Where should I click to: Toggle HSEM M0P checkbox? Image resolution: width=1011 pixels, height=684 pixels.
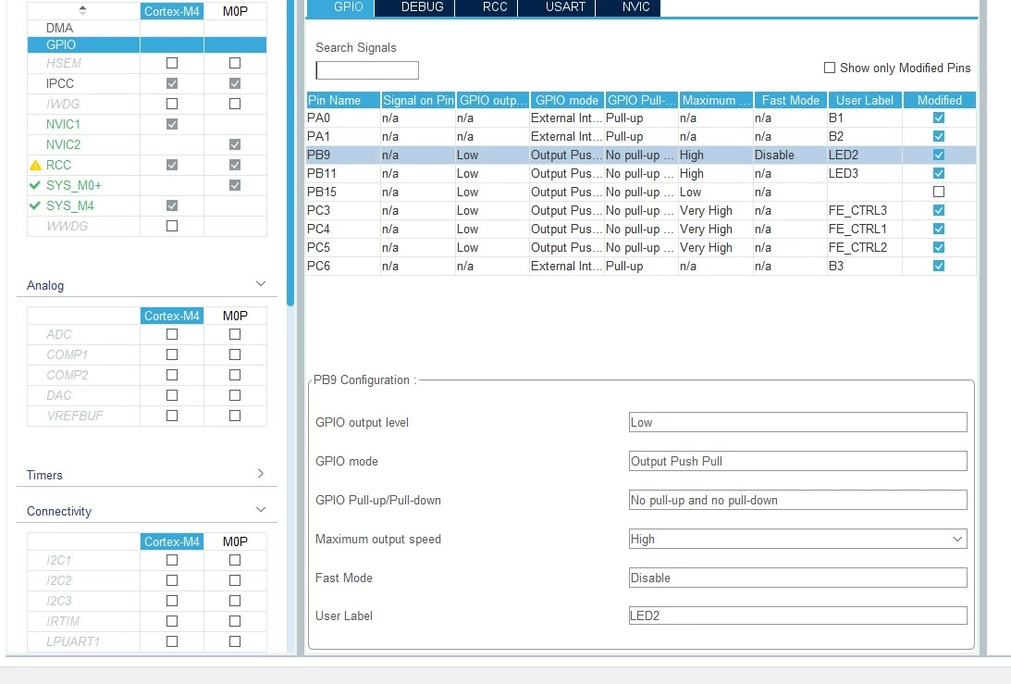(235, 63)
